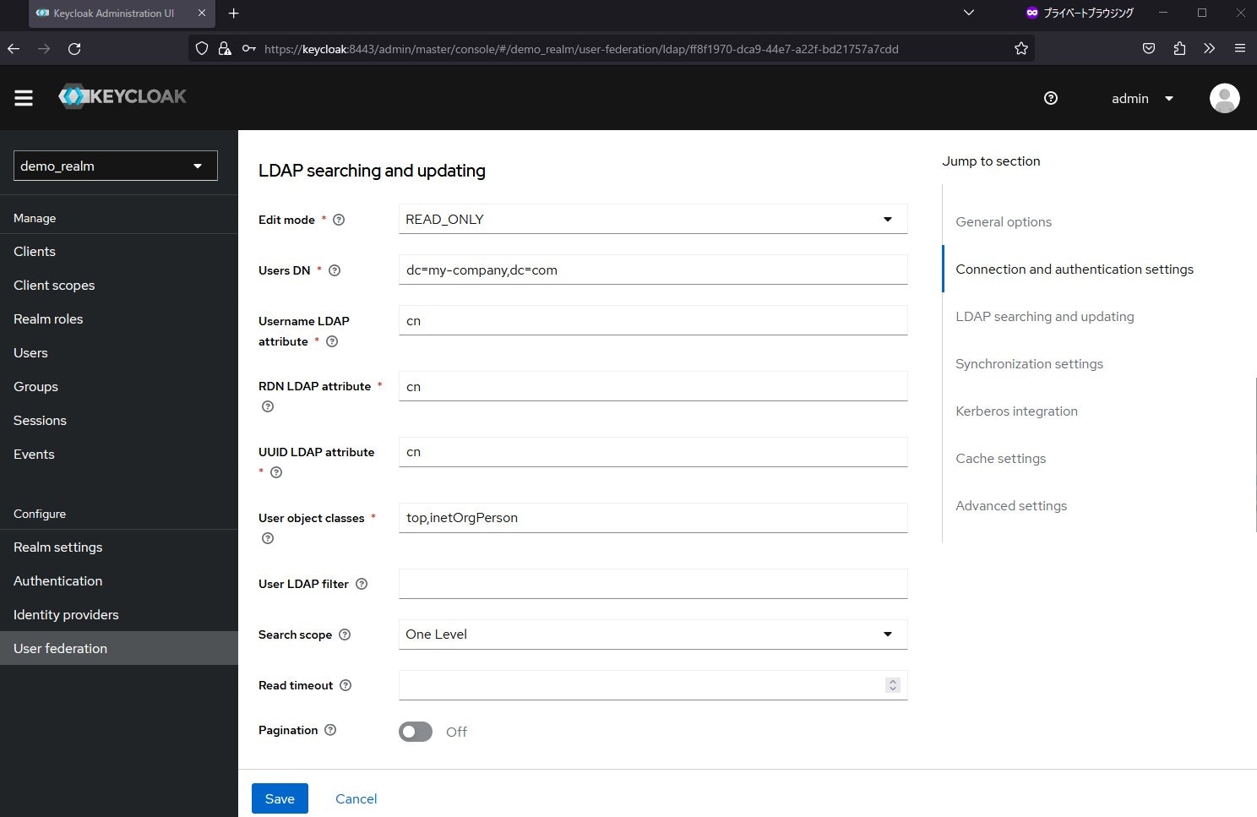Open the hamburger navigation menu
This screenshot has height=817, width=1257.
point(23,97)
